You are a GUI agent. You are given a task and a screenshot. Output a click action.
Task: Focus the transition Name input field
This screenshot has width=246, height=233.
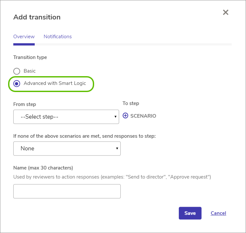pos(67,191)
